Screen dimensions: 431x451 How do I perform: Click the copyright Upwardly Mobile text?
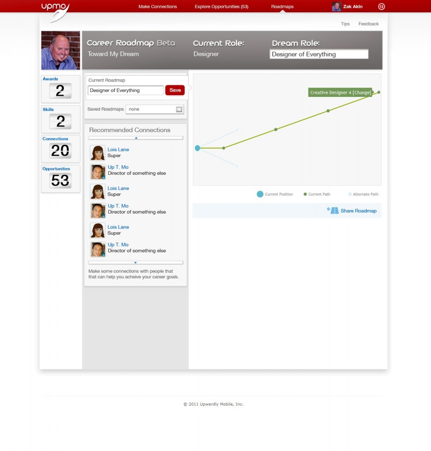tap(213, 404)
